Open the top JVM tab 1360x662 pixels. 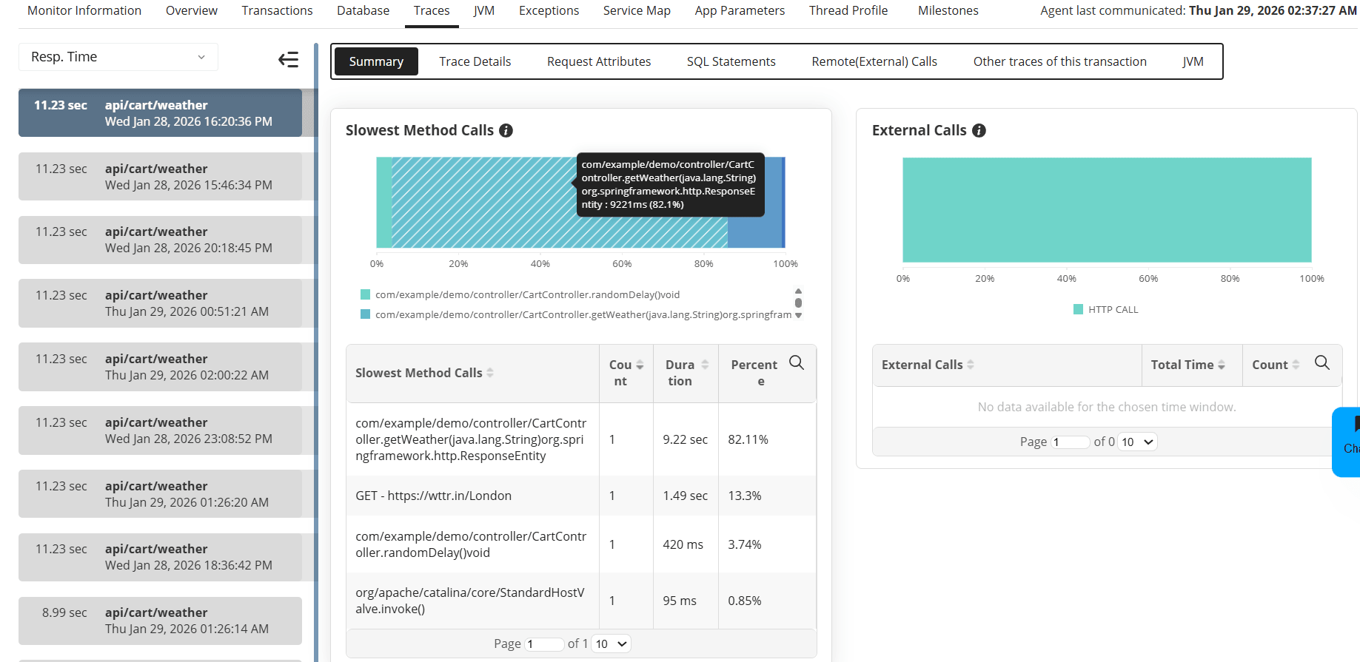(x=484, y=10)
